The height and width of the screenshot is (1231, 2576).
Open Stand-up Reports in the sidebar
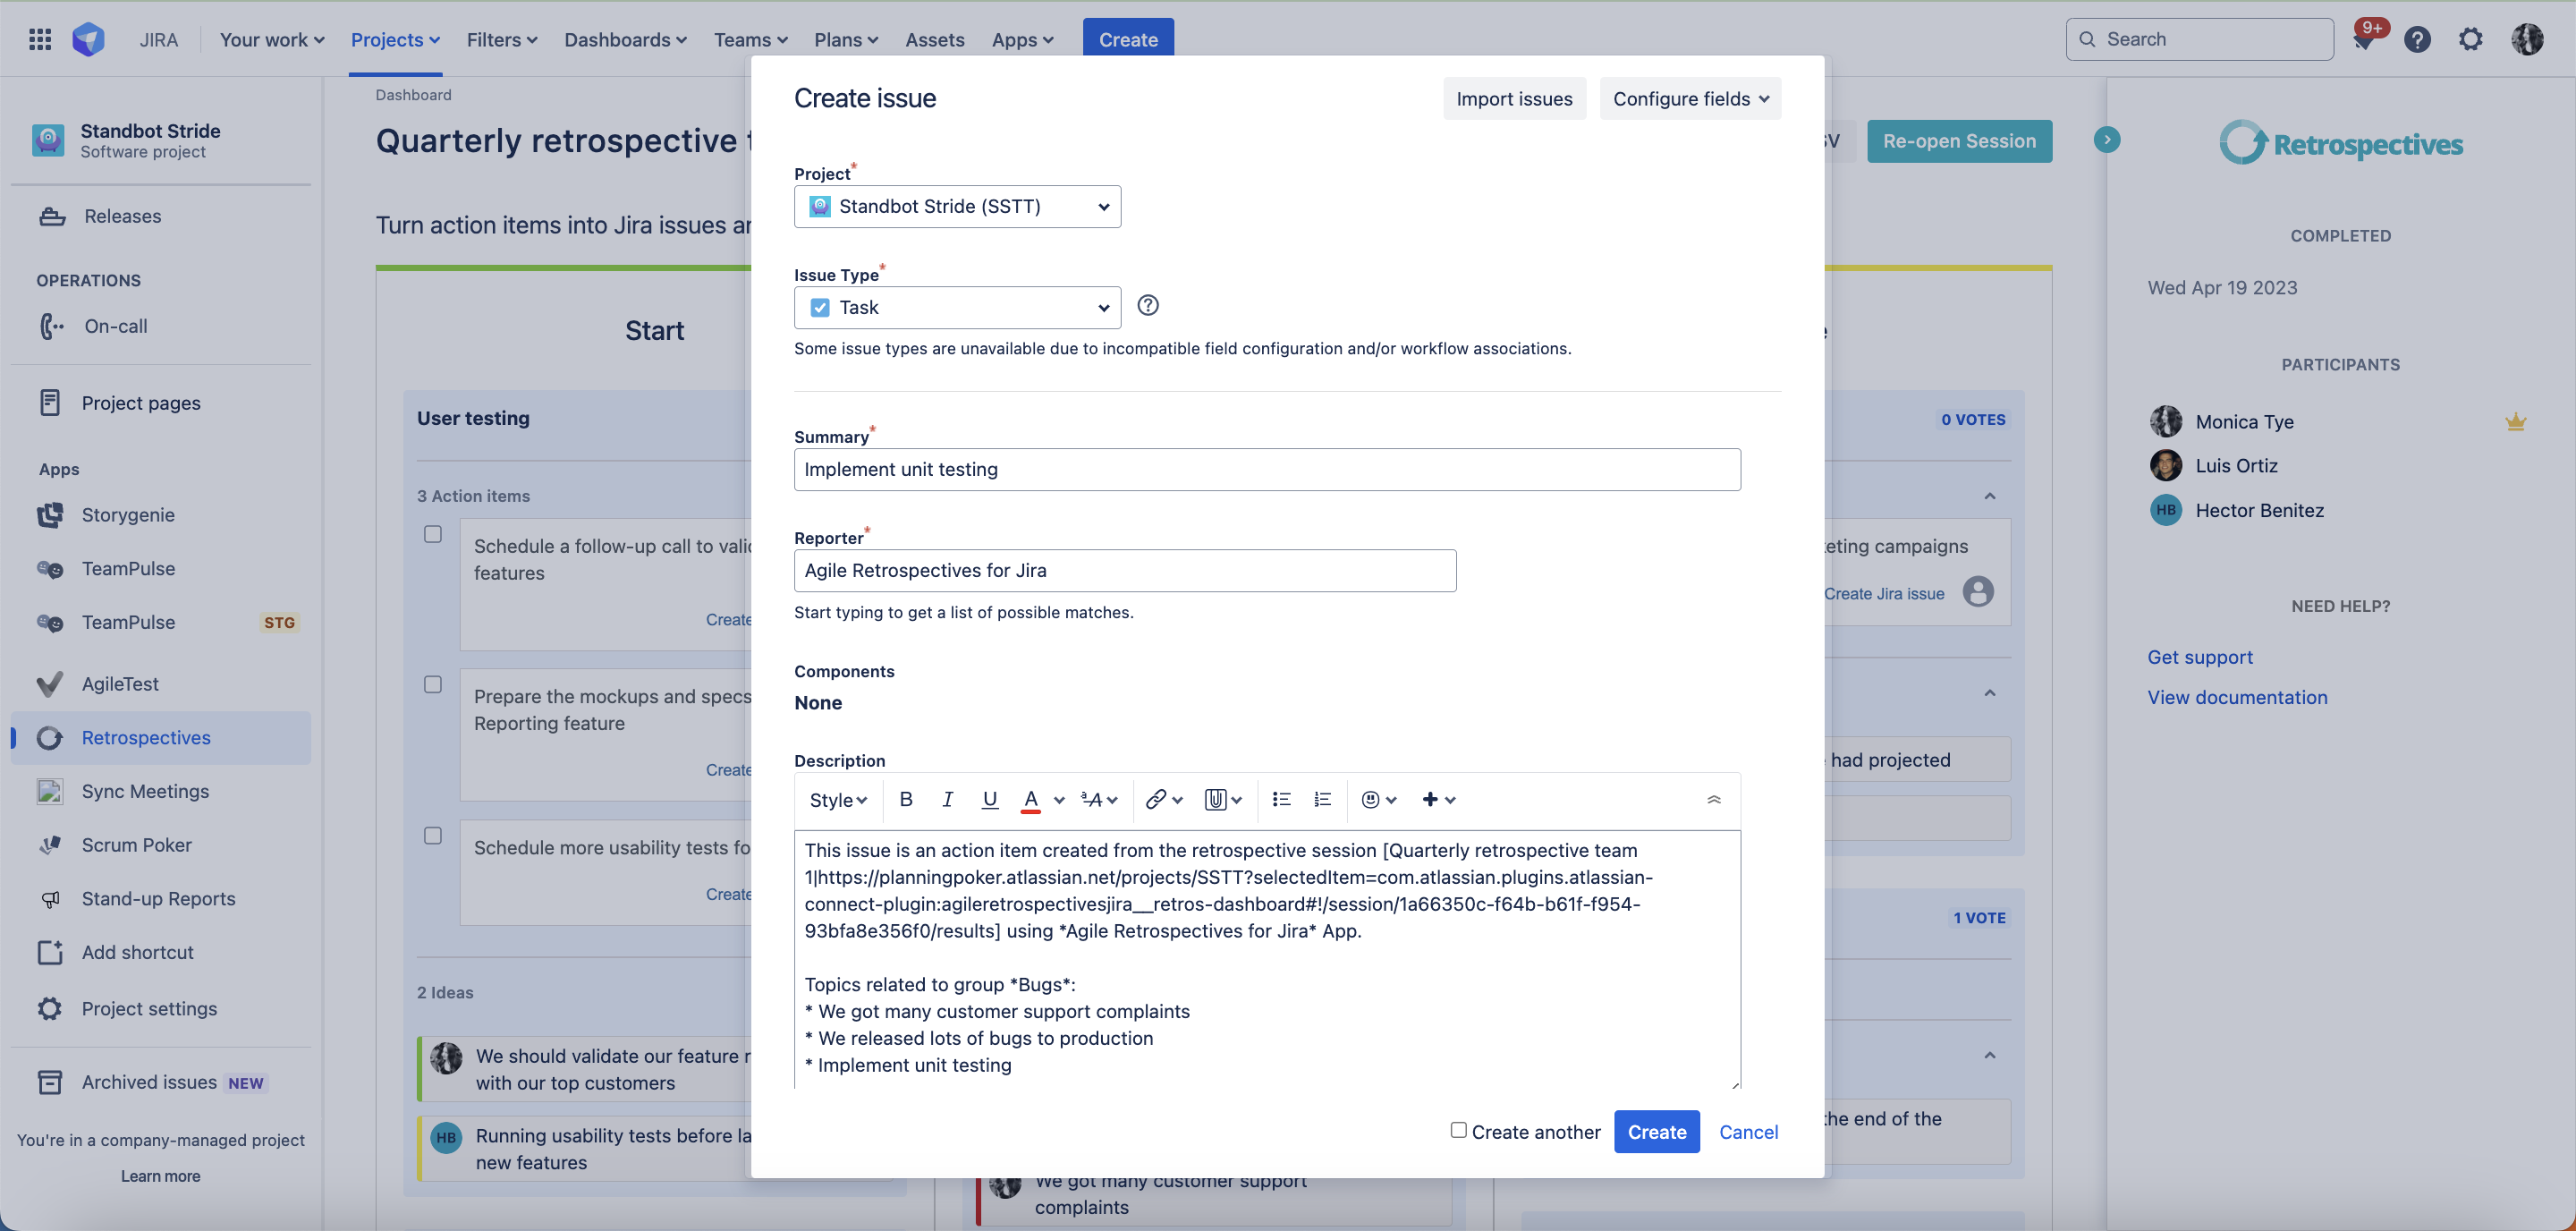[161, 899]
